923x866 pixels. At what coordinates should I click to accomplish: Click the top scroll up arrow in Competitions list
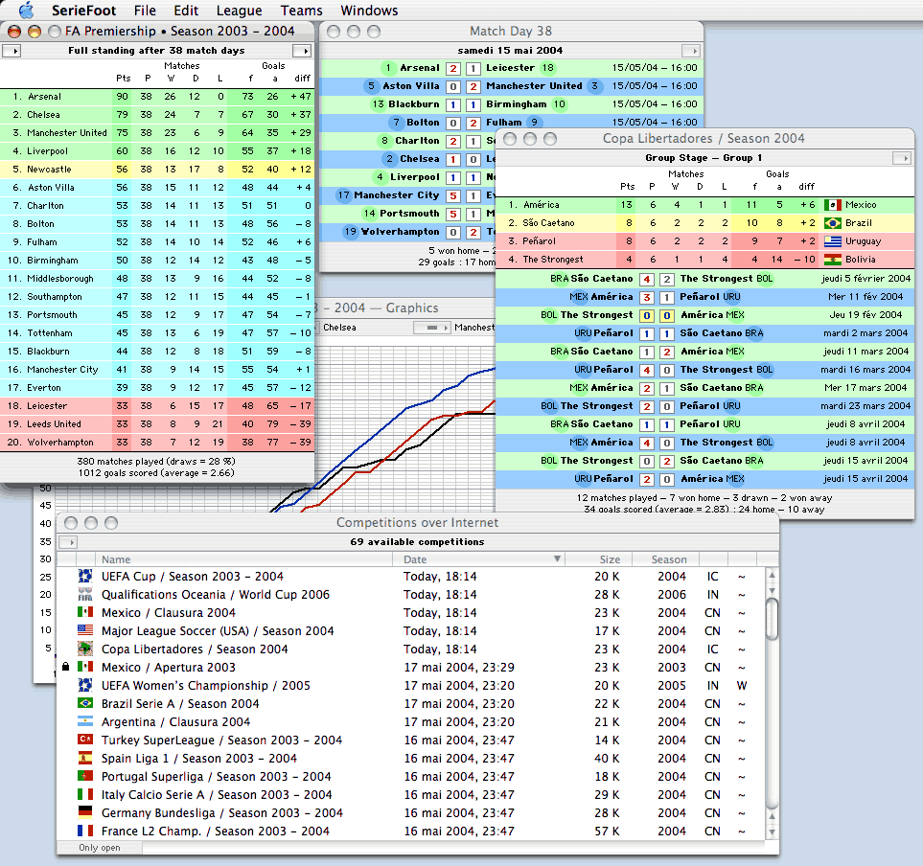pyautogui.click(x=772, y=574)
